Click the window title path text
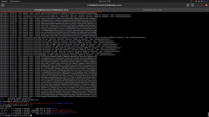Image resolution: width=209 pixels, height=117 pixels. [104, 5]
